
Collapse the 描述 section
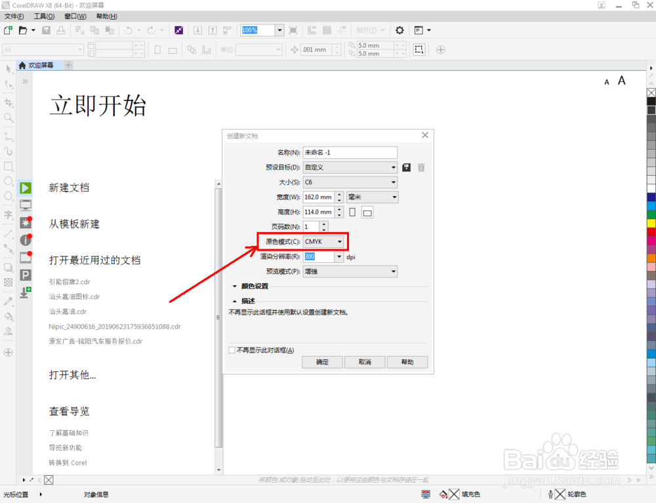235,301
